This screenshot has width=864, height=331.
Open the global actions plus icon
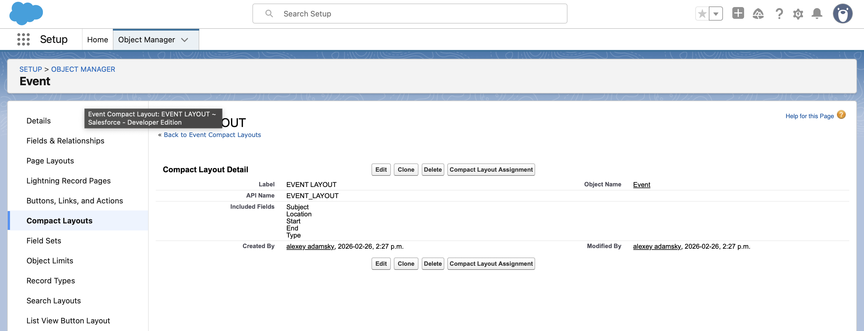click(738, 14)
